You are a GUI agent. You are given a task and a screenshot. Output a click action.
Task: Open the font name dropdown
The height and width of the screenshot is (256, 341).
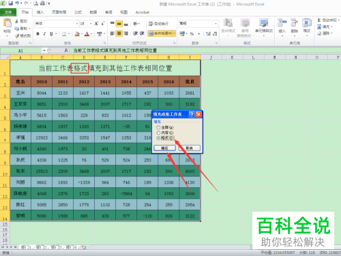pyautogui.click(x=77, y=23)
